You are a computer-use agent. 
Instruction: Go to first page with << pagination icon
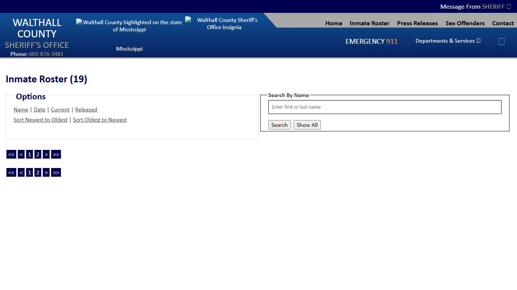11,154
